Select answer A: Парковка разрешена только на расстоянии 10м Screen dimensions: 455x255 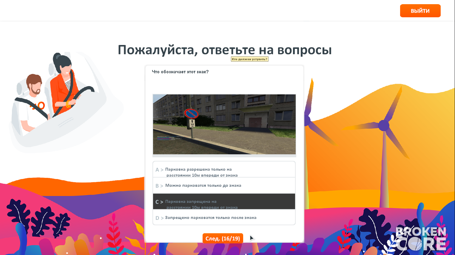(x=224, y=170)
